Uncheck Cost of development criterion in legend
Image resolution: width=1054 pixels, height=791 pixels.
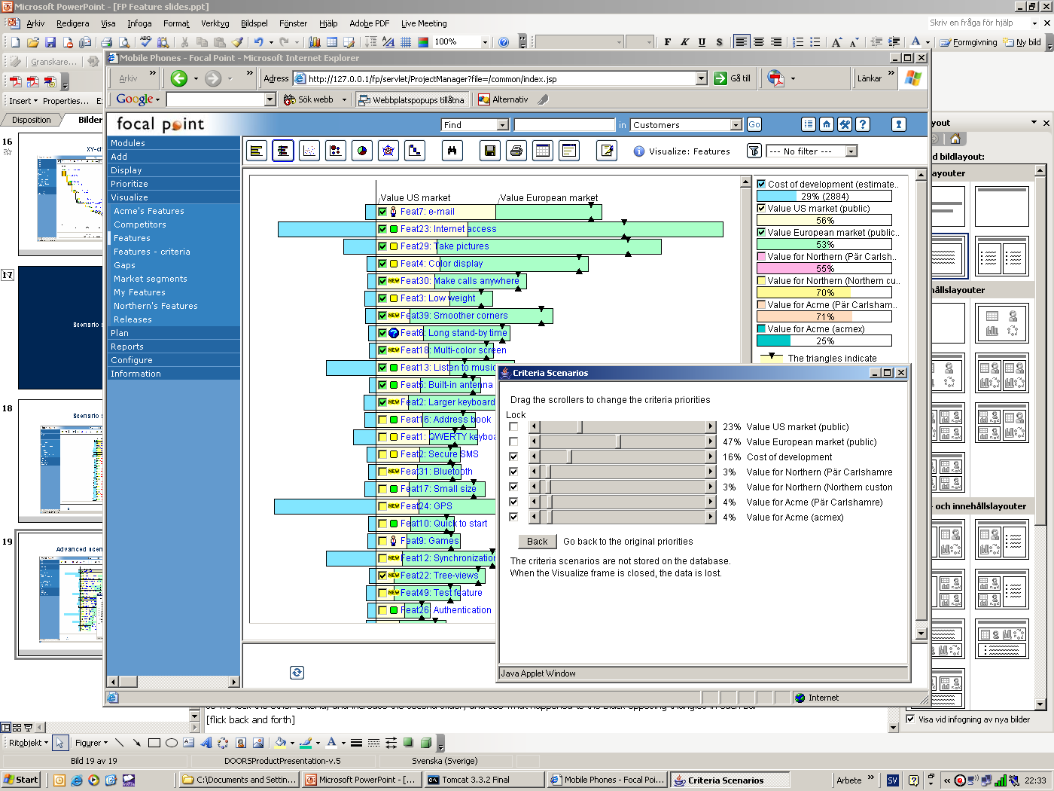pyautogui.click(x=761, y=184)
